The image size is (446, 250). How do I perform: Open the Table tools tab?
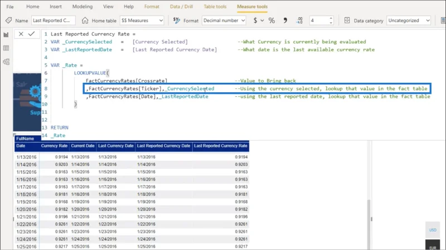[x=215, y=7]
